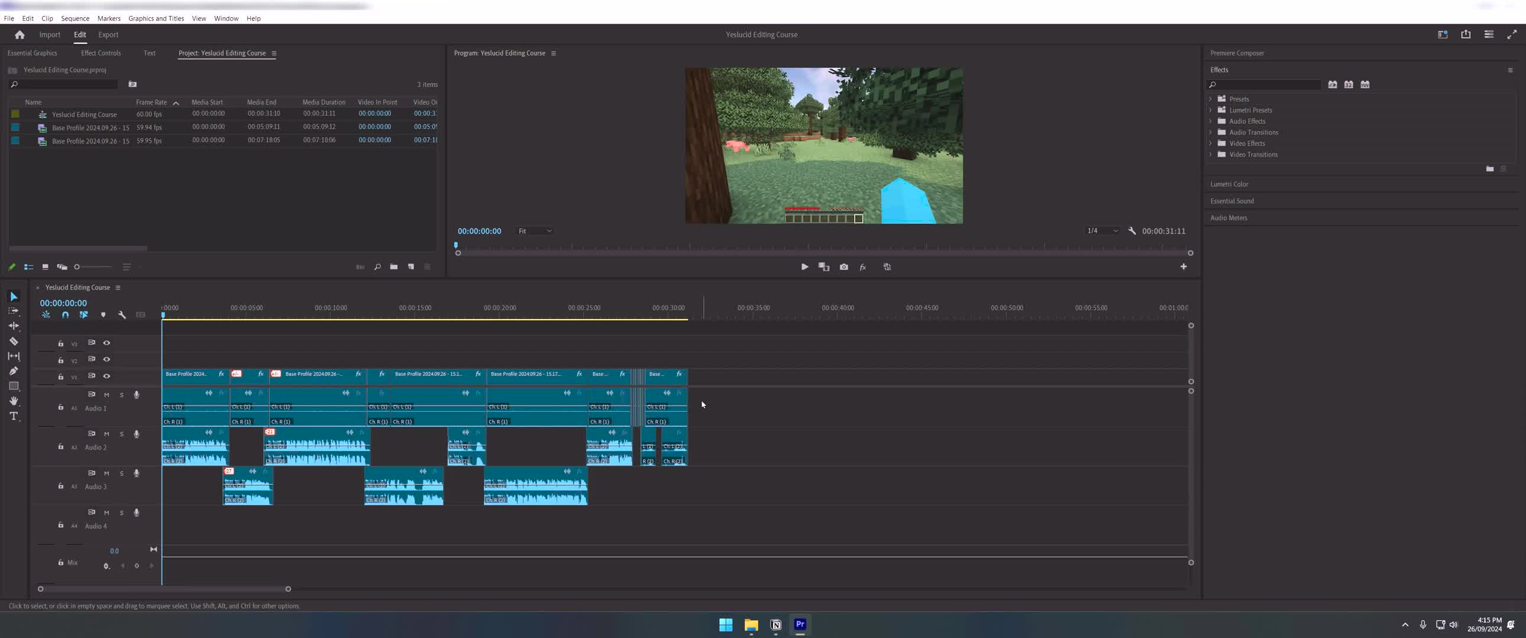1526x638 pixels.
Task: Select the Track Select Forward tool
Action: click(x=14, y=311)
